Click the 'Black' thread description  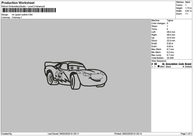point(168,67)
